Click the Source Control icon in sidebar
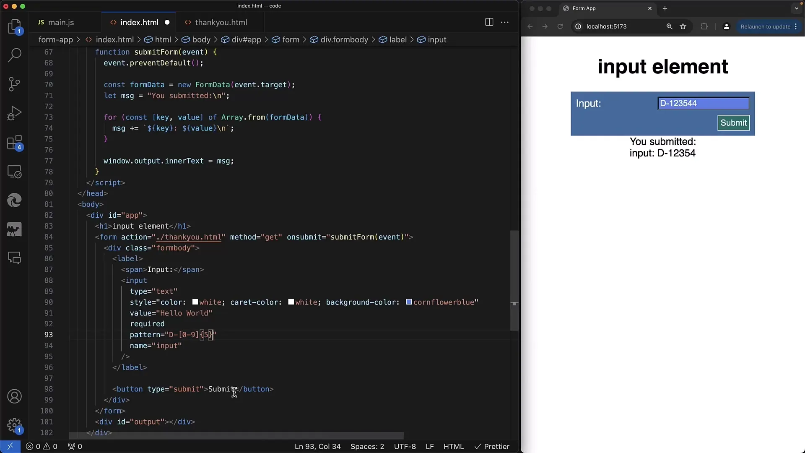The image size is (805, 453). [15, 84]
